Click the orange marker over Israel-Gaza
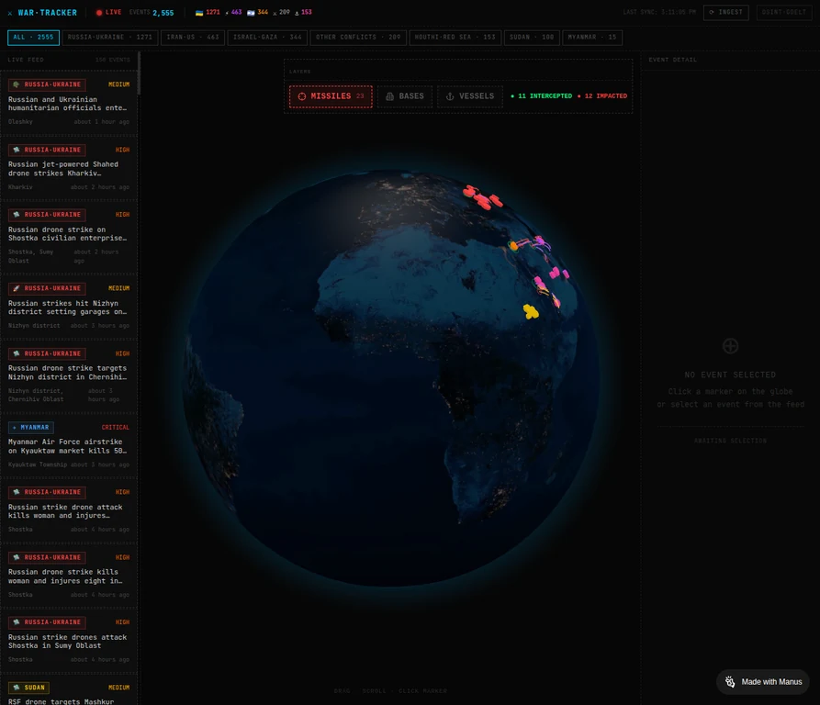Image resolution: width=820 pixels, height=705 pixels. click(x=513, y=246)
